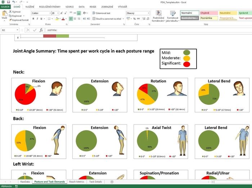Increase font size with larger A icon
252x188 pixels.
point(62,13)
